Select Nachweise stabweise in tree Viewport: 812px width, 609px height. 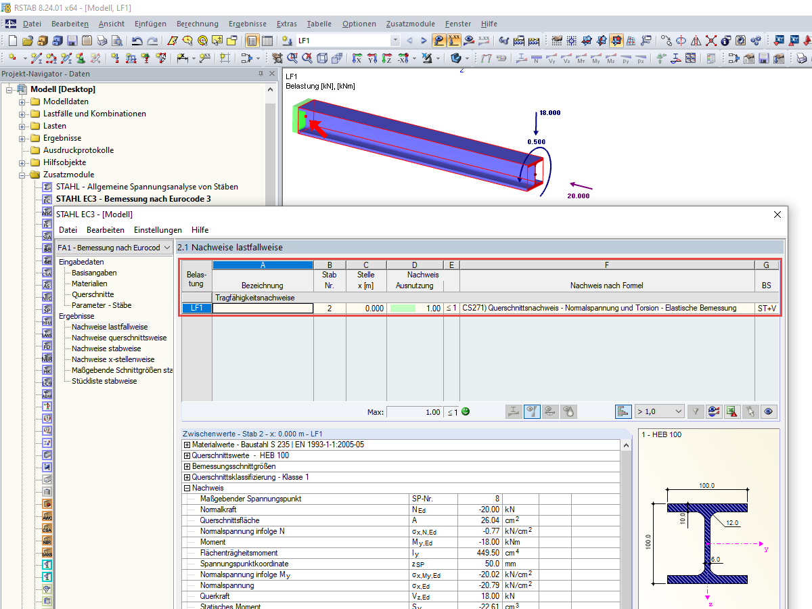(106, 348)
